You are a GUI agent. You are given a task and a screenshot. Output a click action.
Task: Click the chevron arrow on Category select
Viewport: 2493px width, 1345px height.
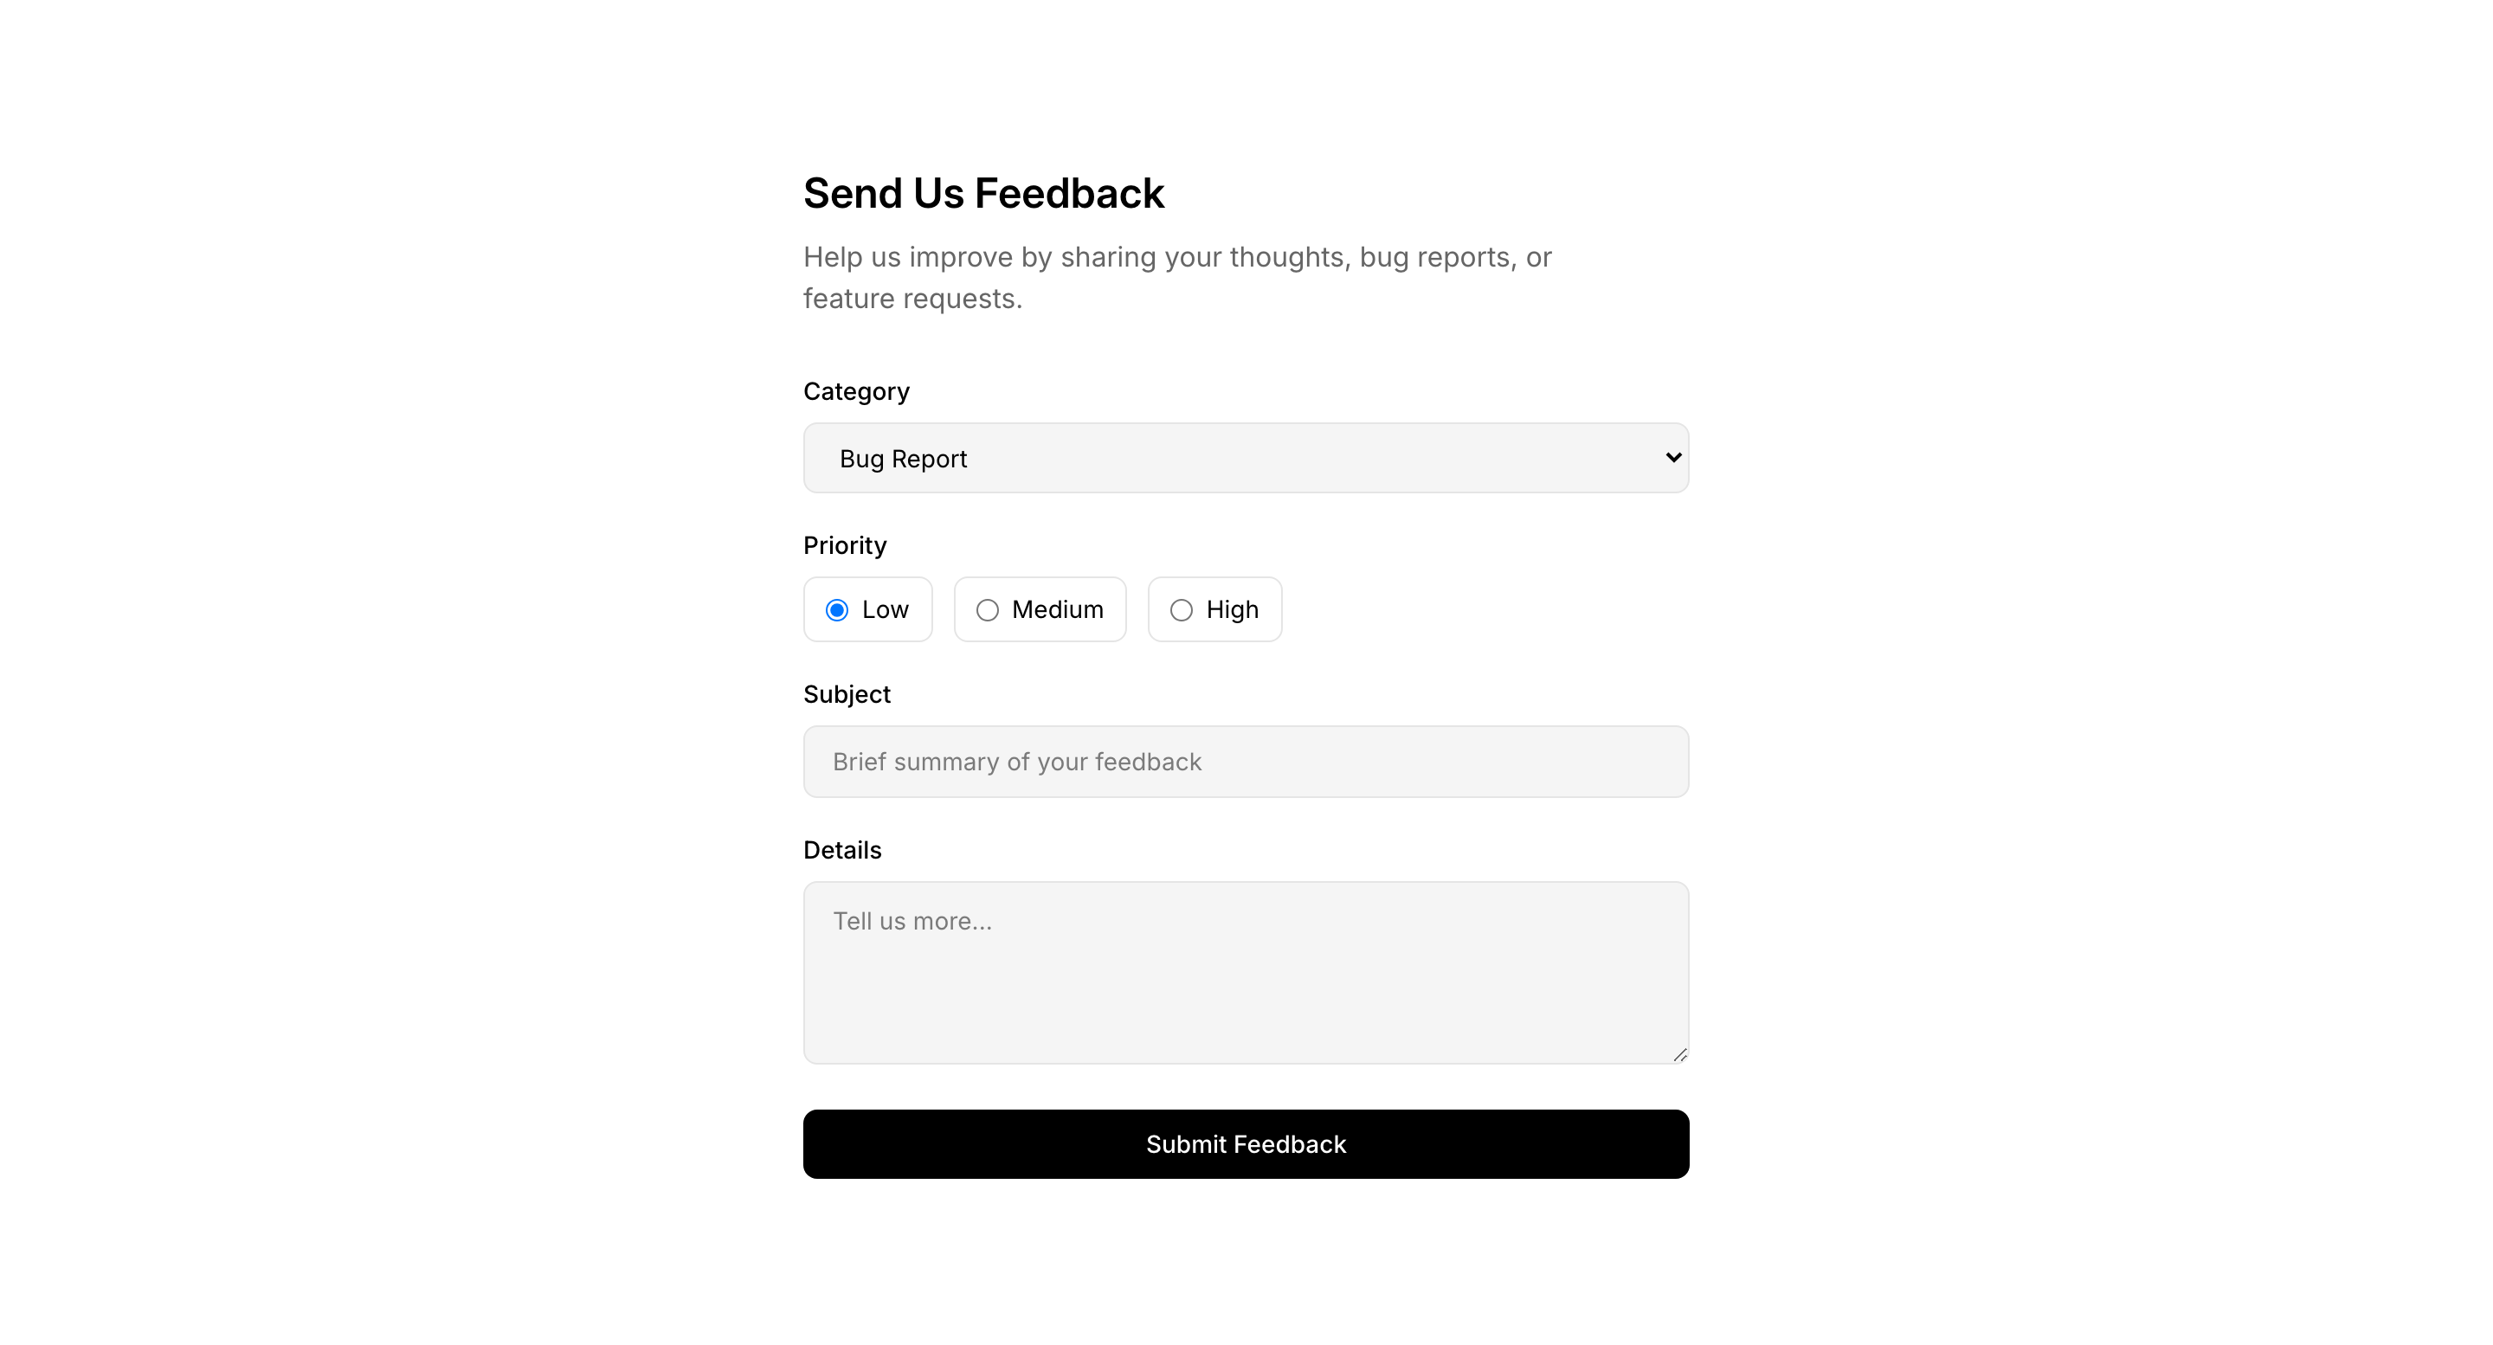1672,458
